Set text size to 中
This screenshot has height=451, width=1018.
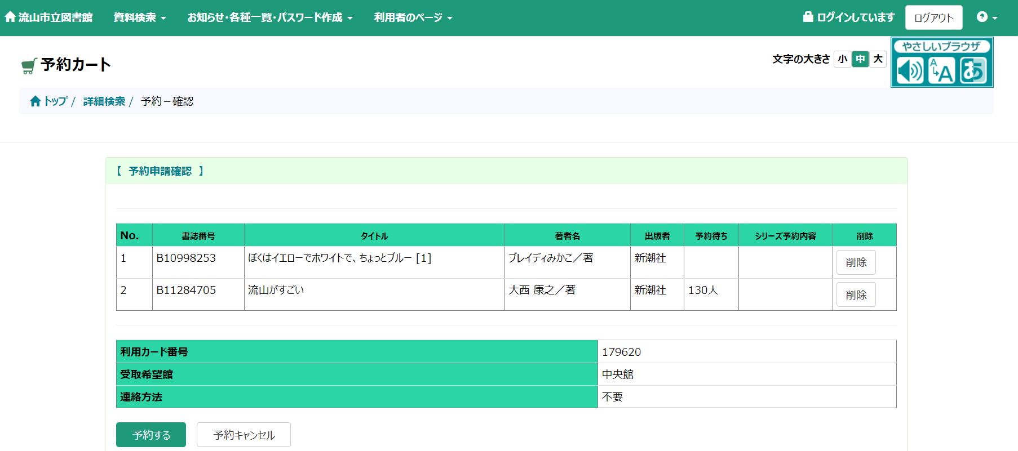tap(860, 59)
